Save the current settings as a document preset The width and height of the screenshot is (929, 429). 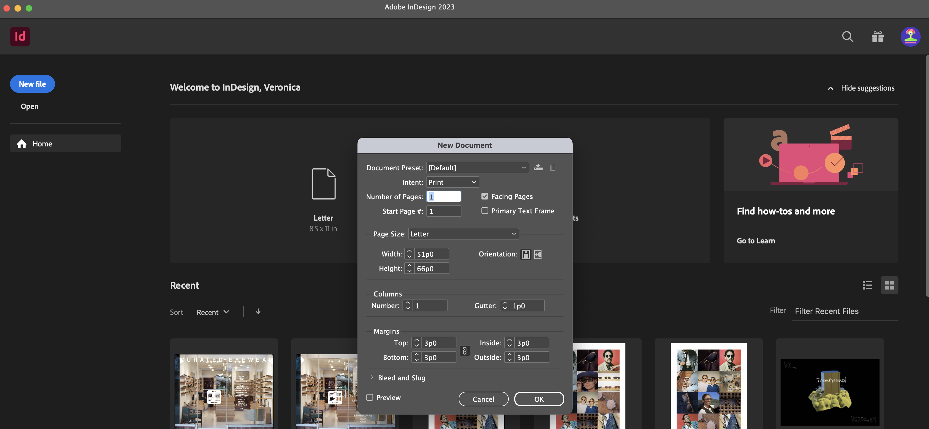[x=538, y=167]
